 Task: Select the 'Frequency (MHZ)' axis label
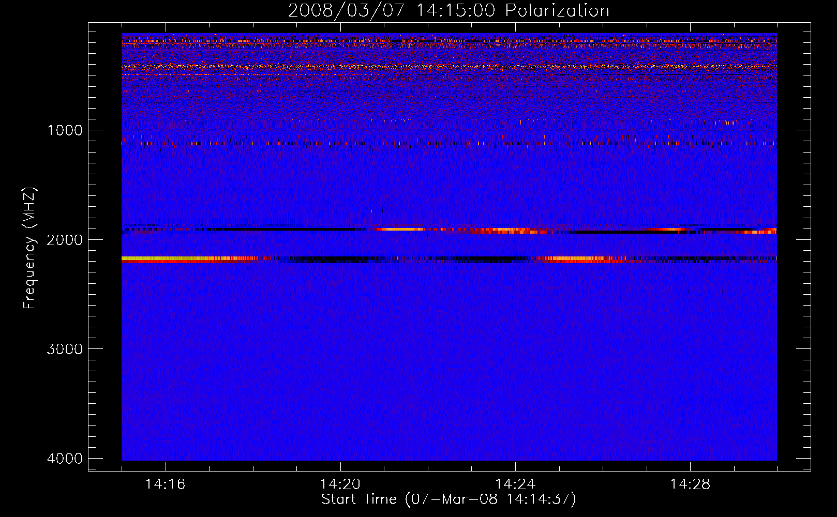click(29, 248)
